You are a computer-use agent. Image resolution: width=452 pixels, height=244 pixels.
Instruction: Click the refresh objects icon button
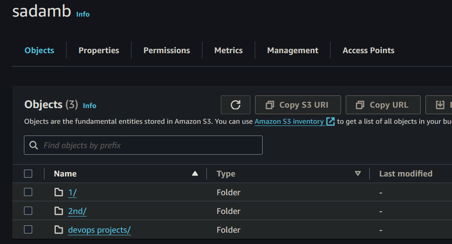[235, 105]
